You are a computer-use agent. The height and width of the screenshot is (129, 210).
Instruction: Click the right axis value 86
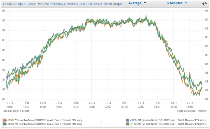point(207,55)
